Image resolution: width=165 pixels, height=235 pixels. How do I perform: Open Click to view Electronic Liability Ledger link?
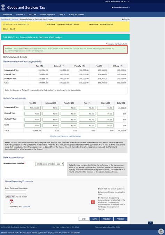65,136
